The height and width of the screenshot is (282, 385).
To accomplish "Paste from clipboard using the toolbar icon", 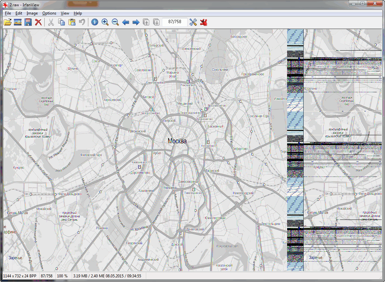I will tap(72, 22).
